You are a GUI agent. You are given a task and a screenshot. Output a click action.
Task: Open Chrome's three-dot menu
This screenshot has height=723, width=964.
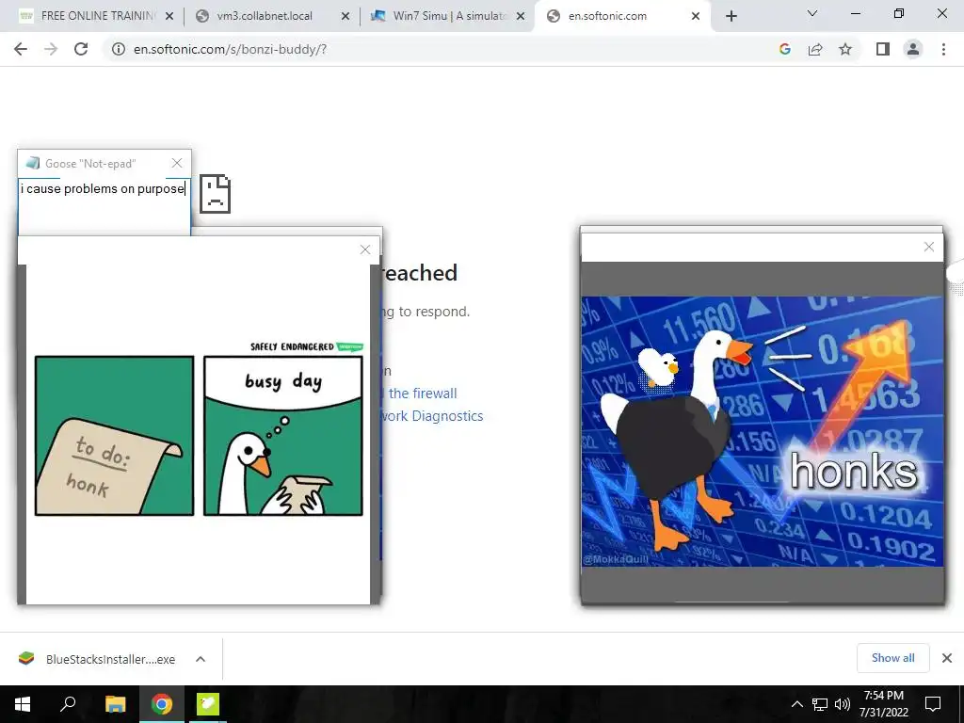[x=943, y=49]
